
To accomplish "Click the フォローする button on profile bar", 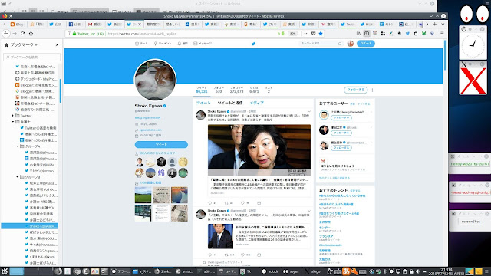I will [x=355, y=90].
